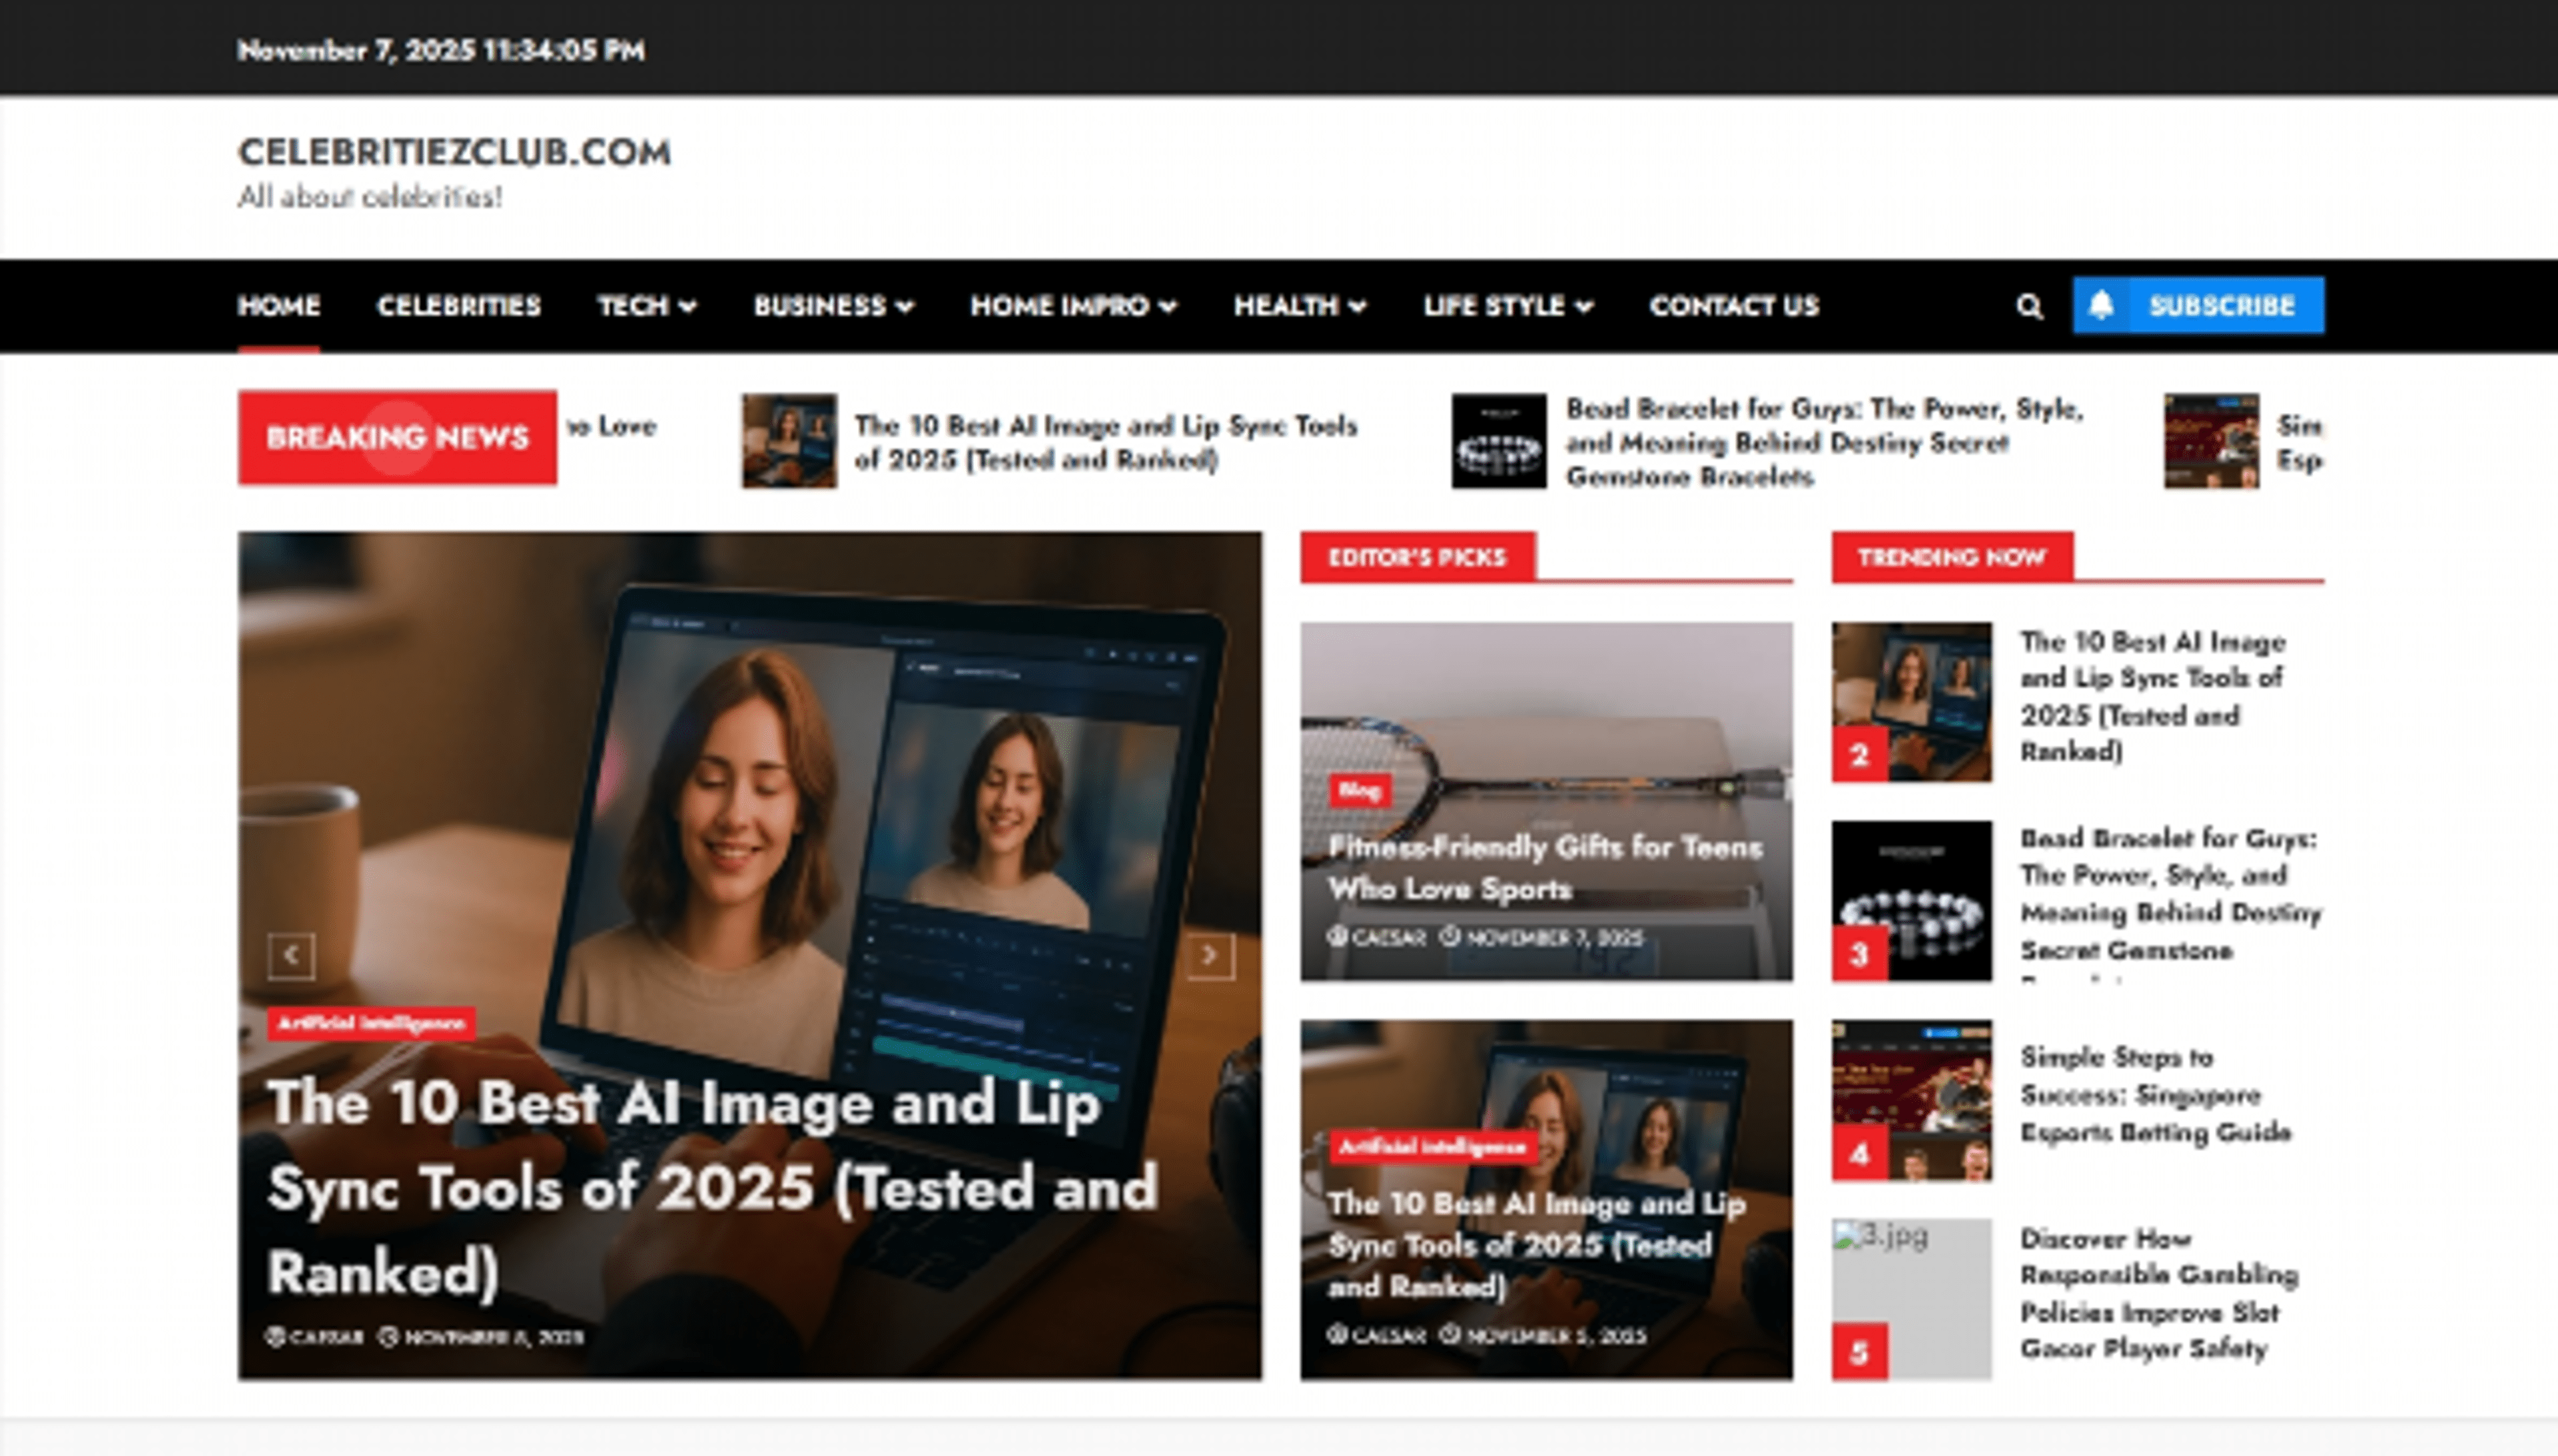
Task: Open bead bracelet thumbnail in breaking news
Action: coord(1498,441)
